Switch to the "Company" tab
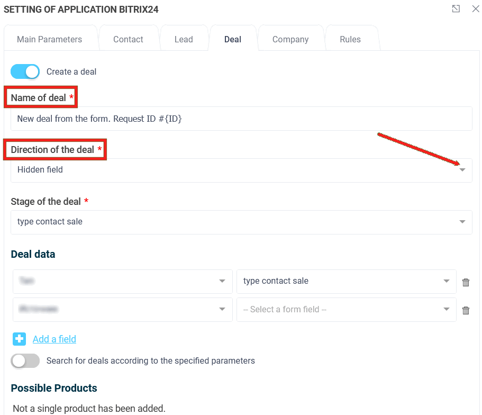The height and width of the screenshot is (415, 482). coord(290,39)
